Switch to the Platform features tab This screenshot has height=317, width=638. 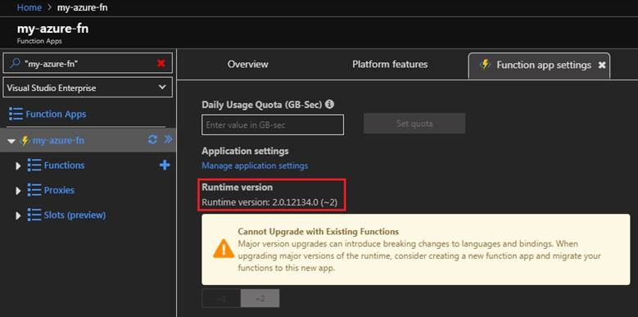[390, 64]
